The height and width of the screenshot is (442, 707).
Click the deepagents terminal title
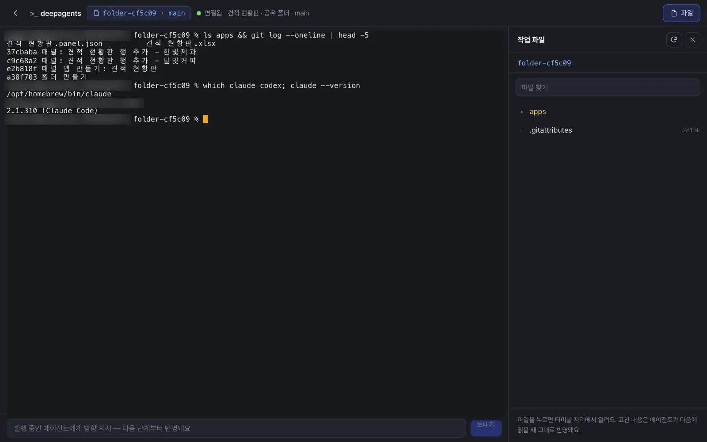(56, 13)
